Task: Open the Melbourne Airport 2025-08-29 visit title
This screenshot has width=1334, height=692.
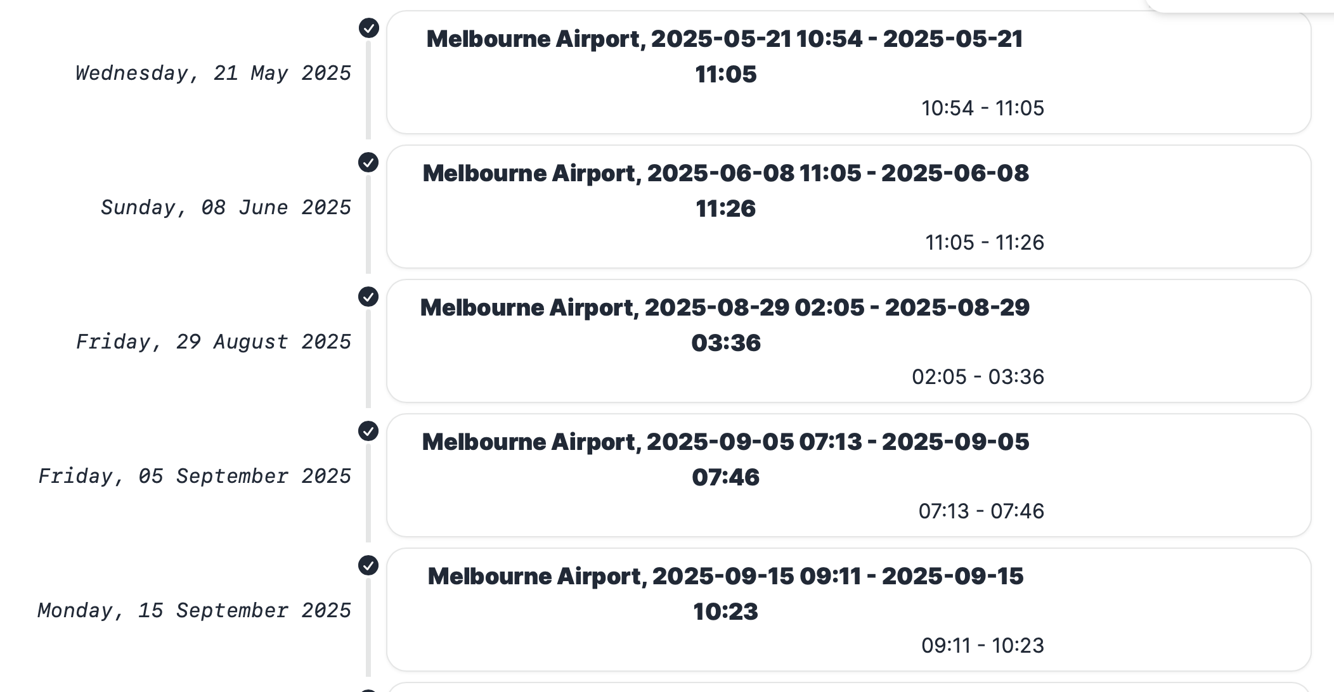Action: coord(725,325)
